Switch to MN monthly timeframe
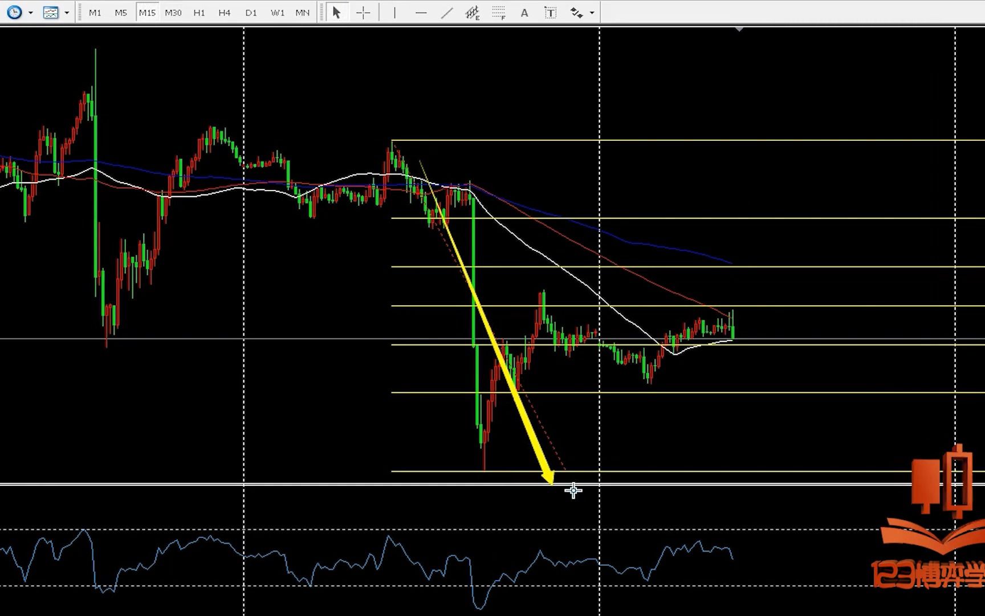This screenshot has width=985, height=616. 303,13
